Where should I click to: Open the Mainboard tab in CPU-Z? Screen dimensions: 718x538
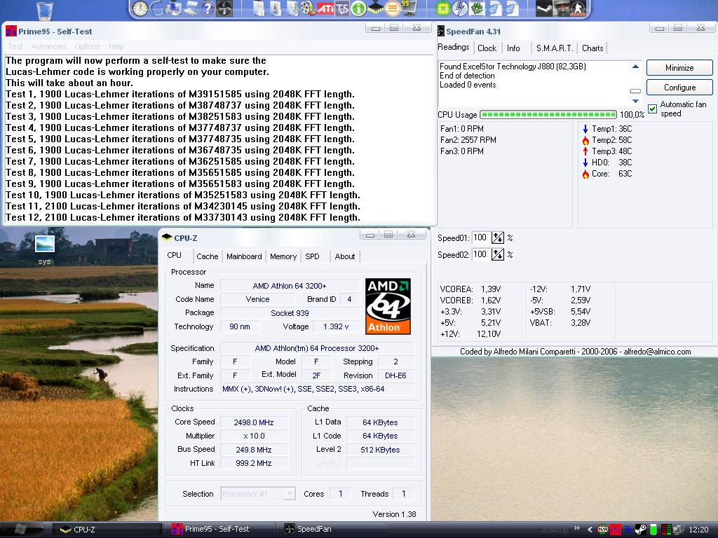pos(244,256)
